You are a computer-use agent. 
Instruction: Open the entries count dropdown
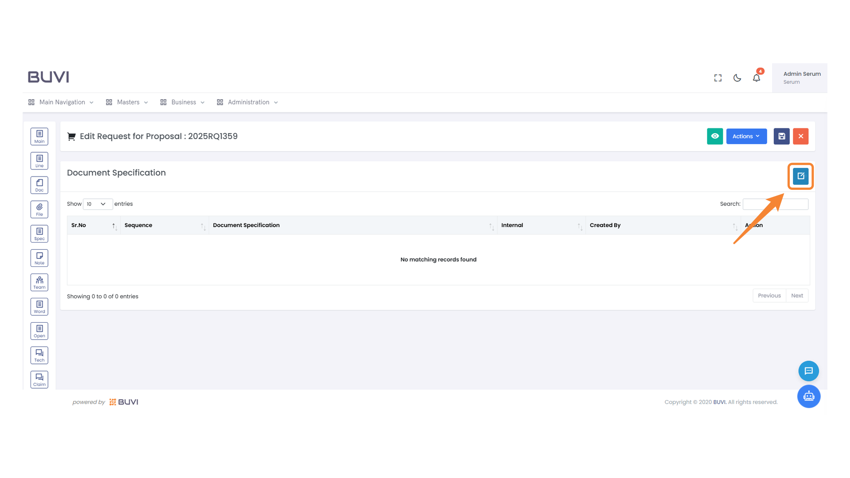click(97, 204)
